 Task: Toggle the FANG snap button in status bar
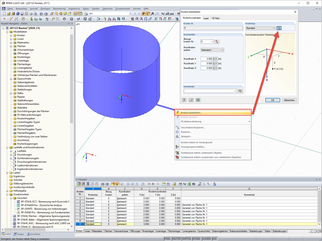coord(167,239)
